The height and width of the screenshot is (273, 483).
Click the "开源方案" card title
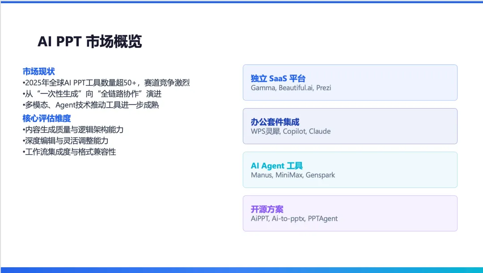267,209
